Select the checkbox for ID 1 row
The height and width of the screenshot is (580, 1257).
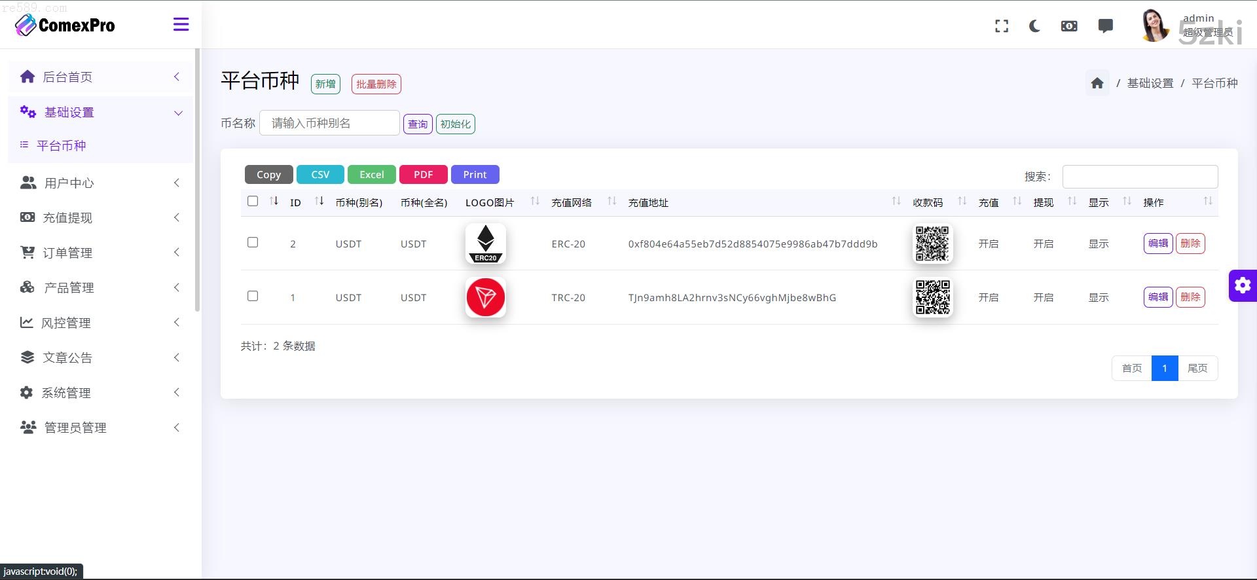(253, 297)
